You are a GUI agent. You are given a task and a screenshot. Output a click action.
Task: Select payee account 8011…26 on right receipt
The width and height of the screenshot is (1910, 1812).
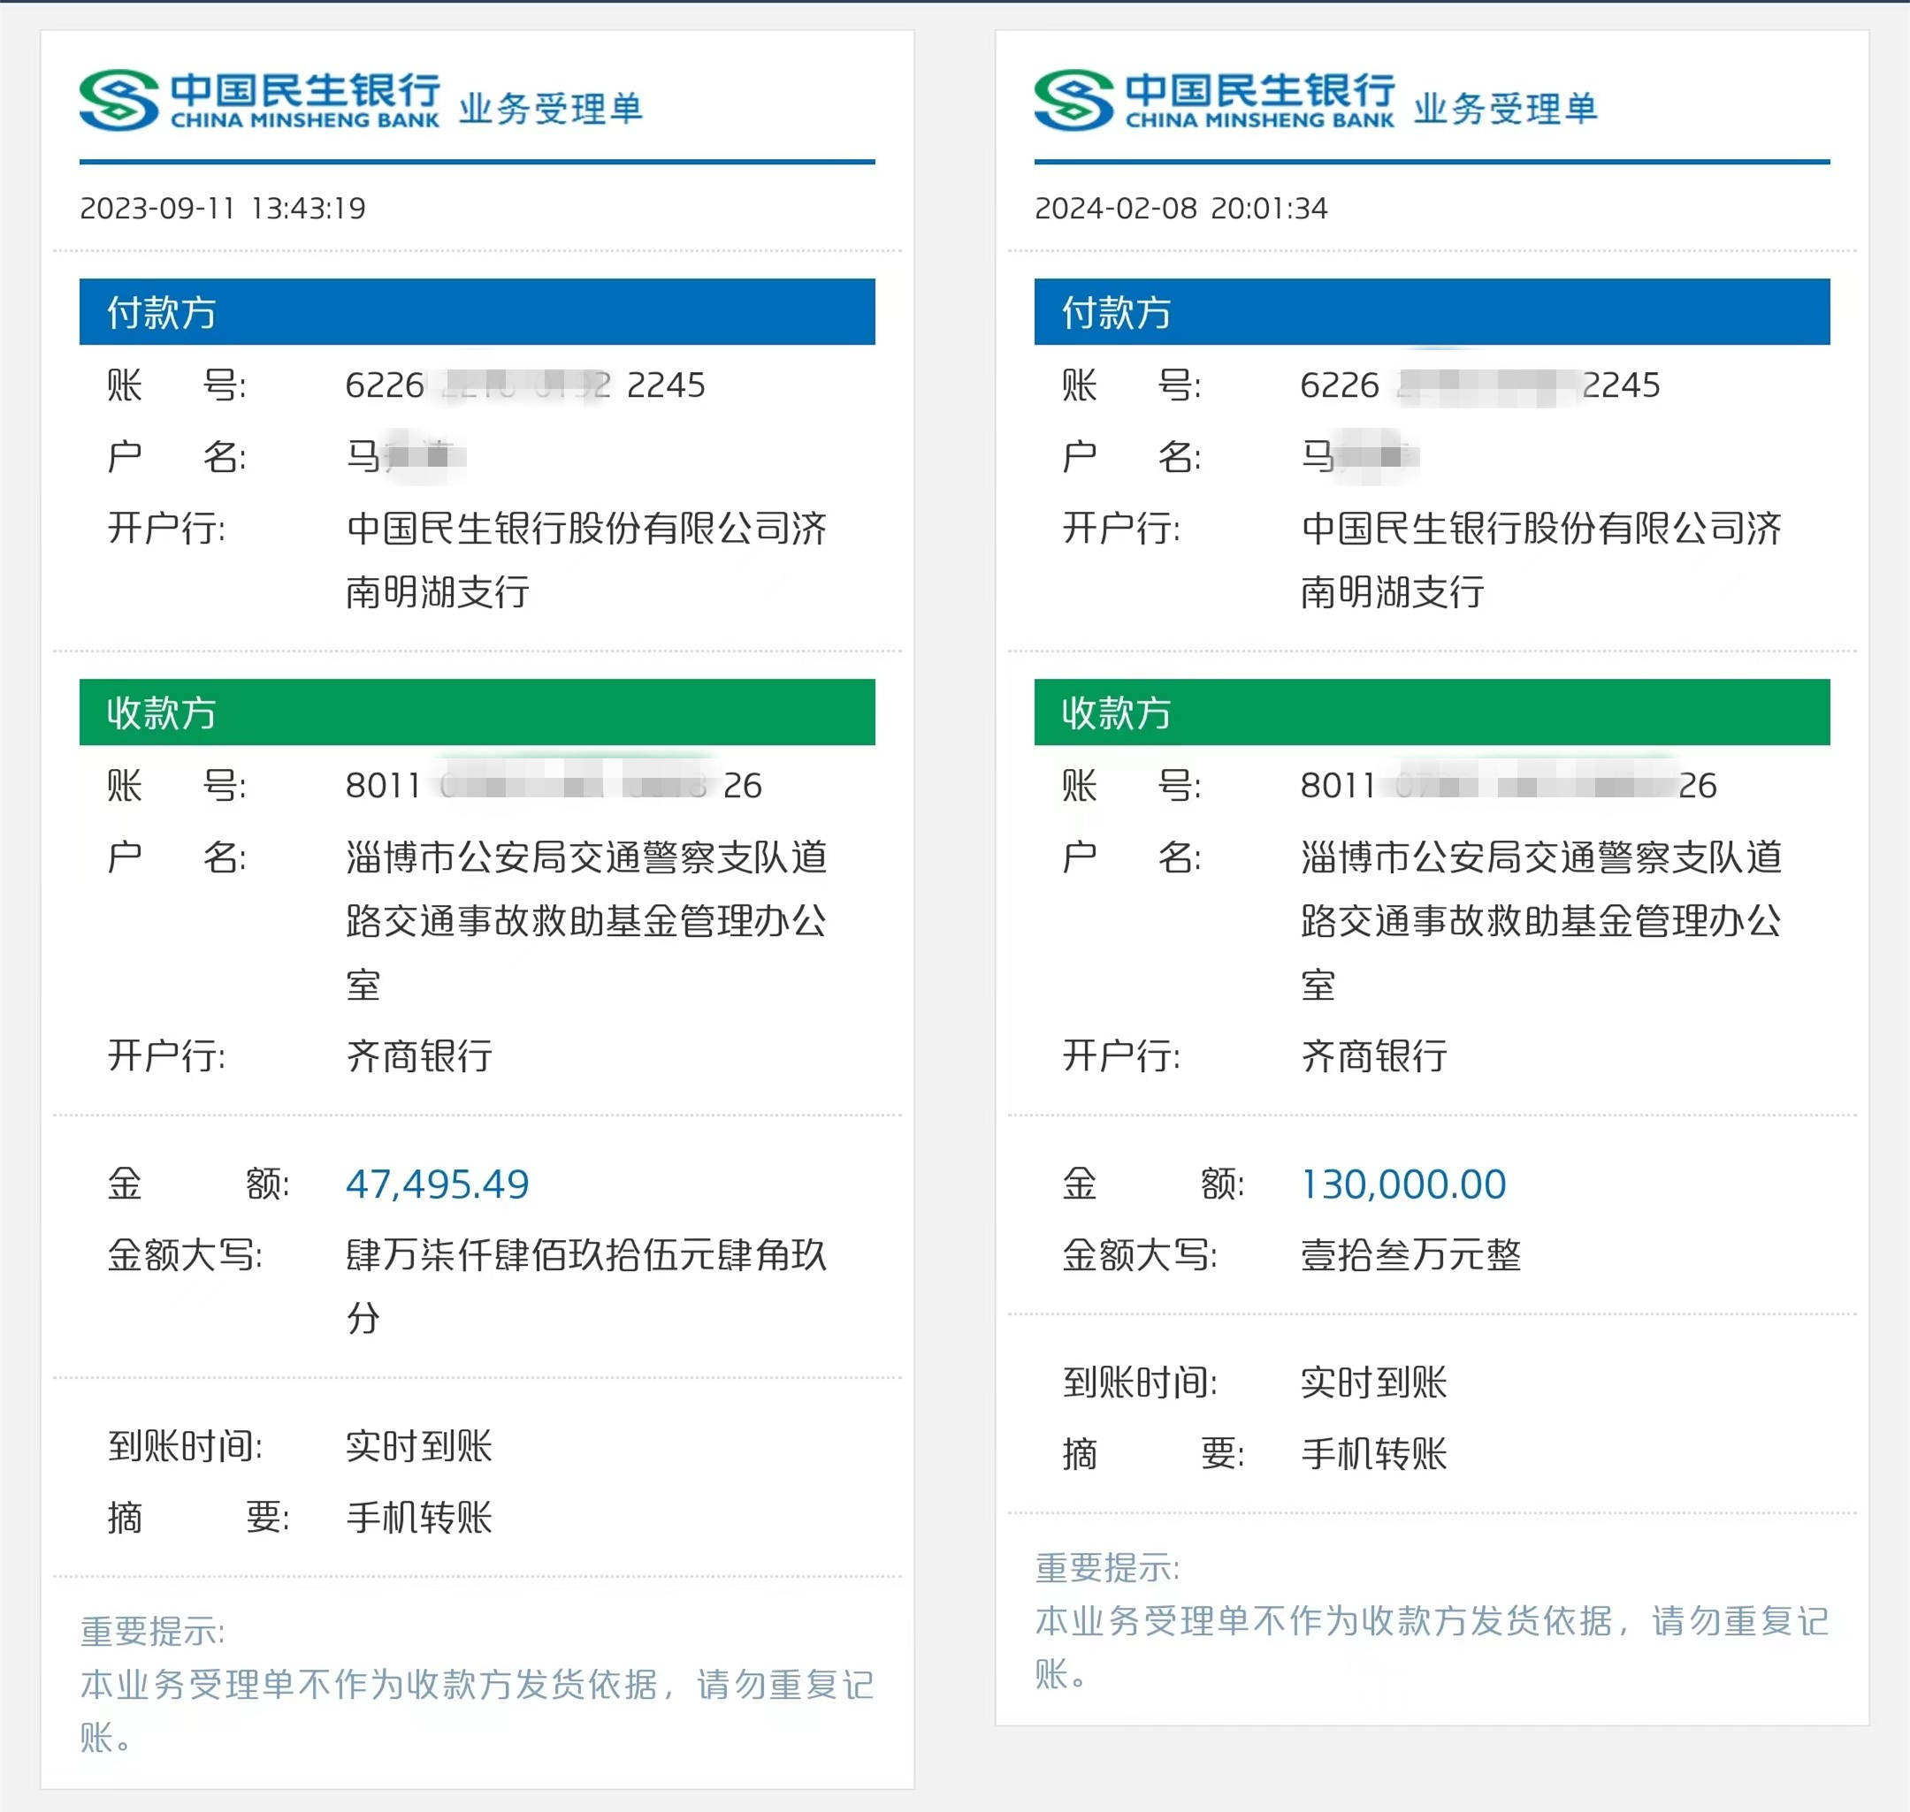point(1508,785)
